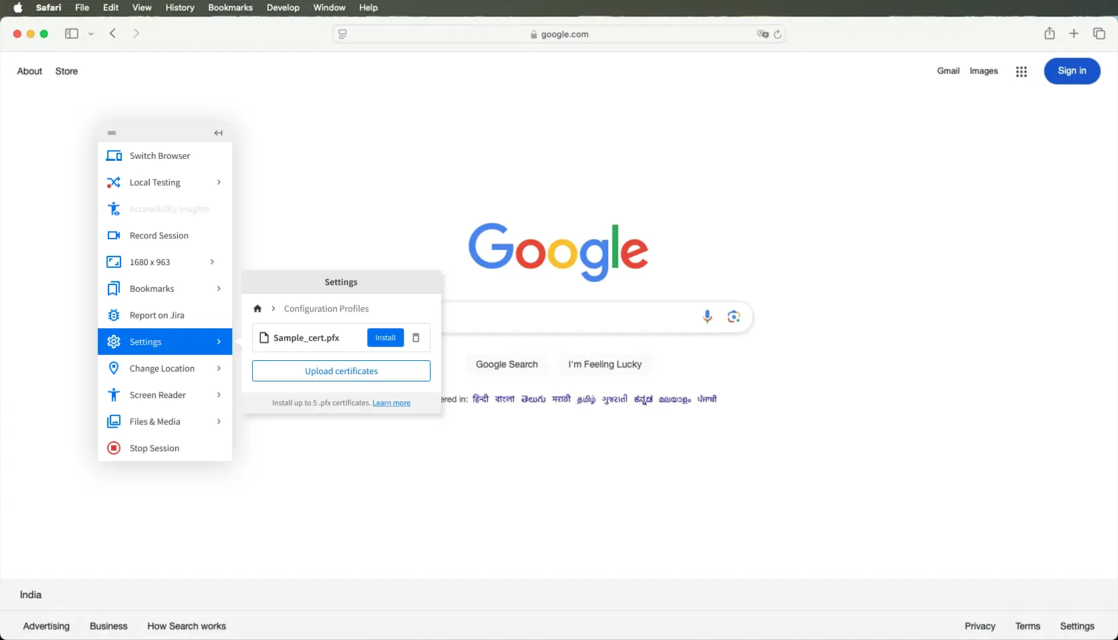Open the Bookmarks menu in menu bar
Screen dimensions: 1118x640
tap(230, 7)
